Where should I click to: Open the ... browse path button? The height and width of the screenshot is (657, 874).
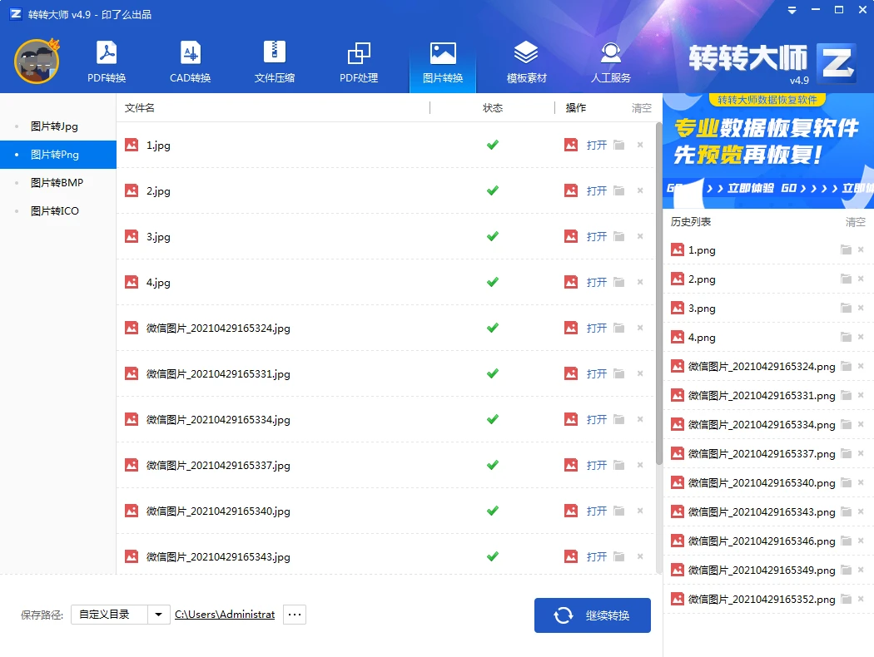(294, 614)
